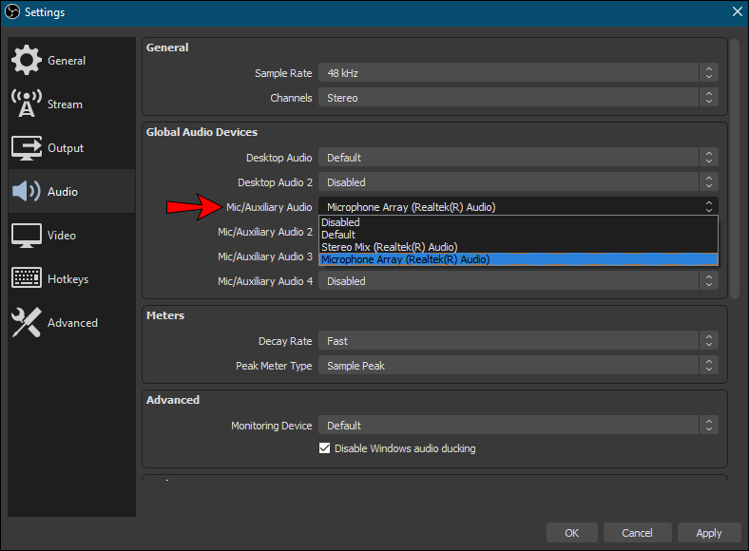
Task: Toggle Disable Windows audio ducking checkbox
Action: click(325, 448)
